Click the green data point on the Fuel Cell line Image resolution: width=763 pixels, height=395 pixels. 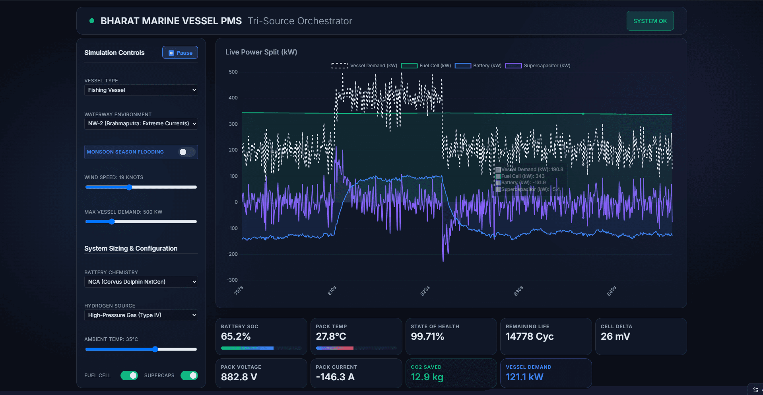click(583, 114)
